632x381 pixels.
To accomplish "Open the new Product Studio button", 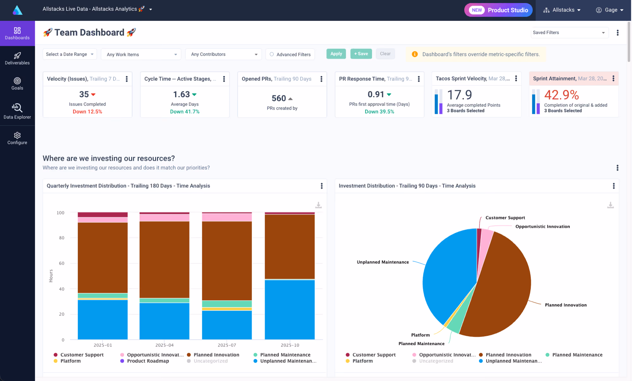I will tap(498, 10).
